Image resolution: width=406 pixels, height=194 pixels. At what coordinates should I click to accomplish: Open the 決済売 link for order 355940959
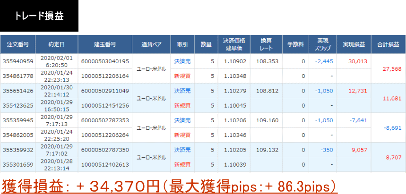click(182, 61)
